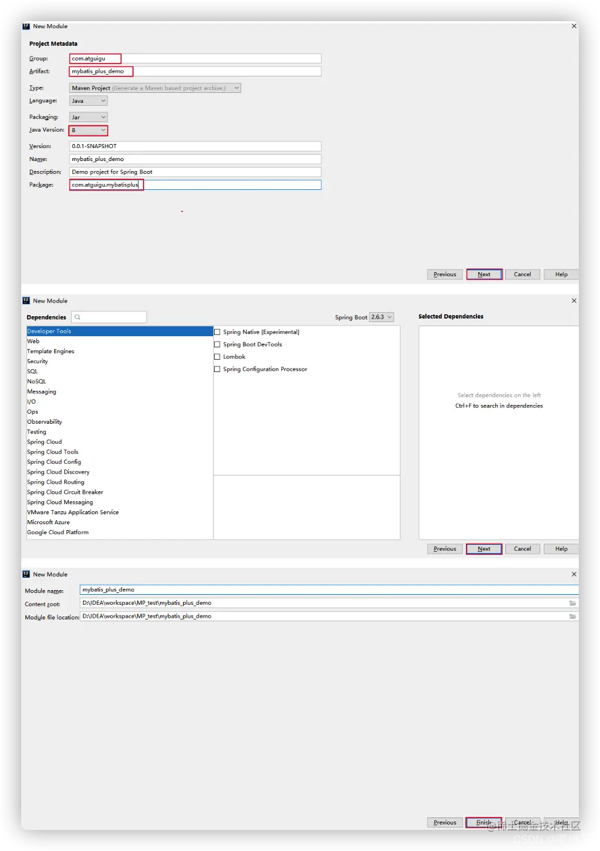Enable Spring Configuration Processor checkbox

(x=217, y=369)
